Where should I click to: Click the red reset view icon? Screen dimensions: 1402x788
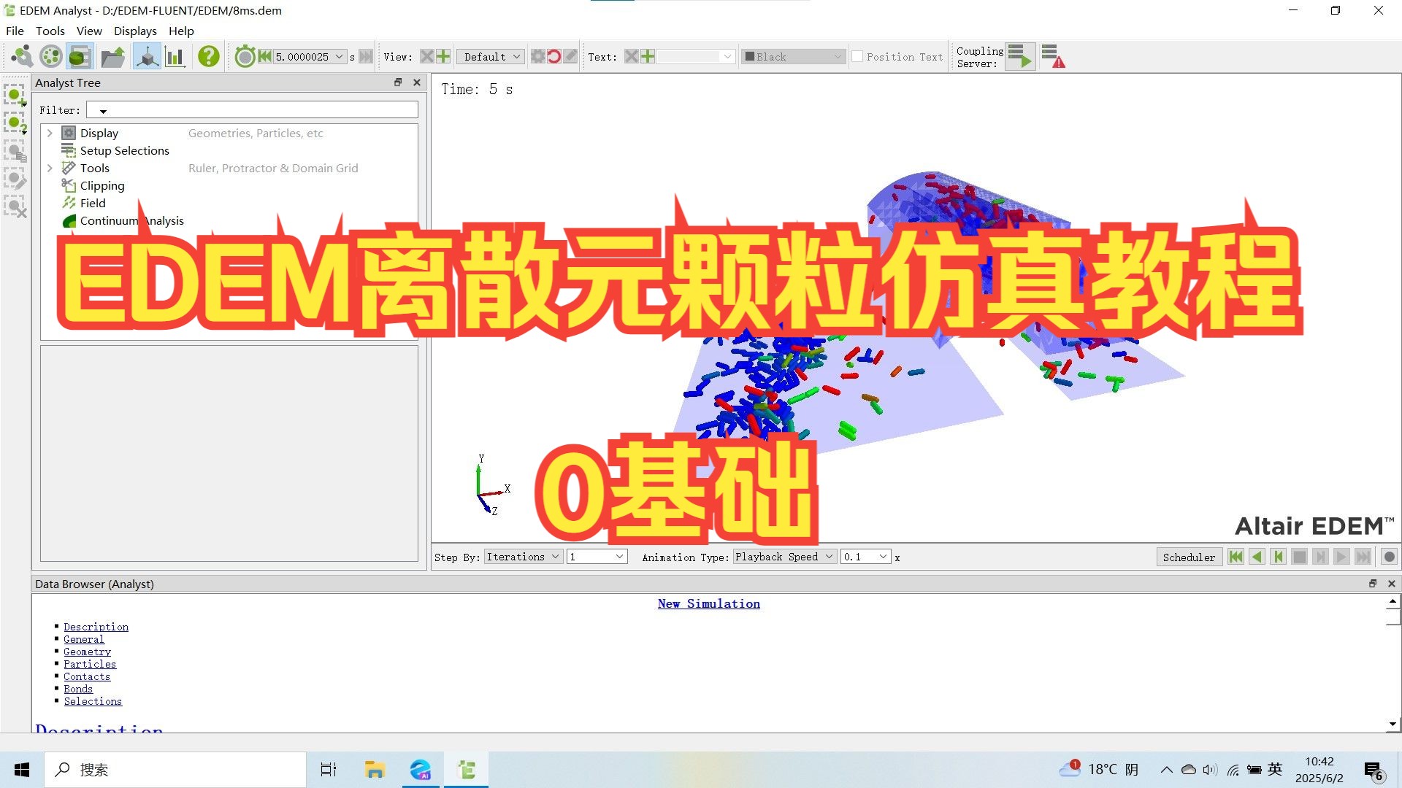554,56
